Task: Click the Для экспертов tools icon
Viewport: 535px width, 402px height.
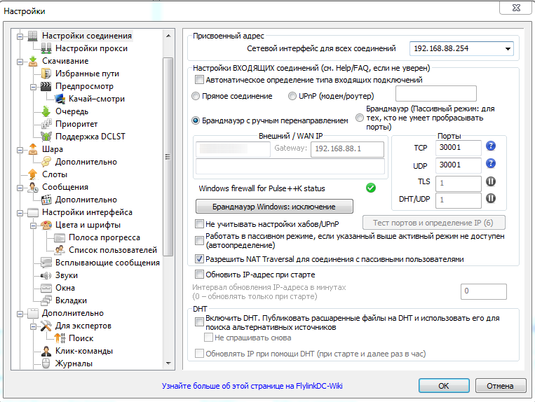Action: pos(46,326)
